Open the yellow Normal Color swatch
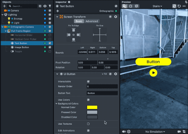Screen dimensions: 188x134 tap(92, 107)
